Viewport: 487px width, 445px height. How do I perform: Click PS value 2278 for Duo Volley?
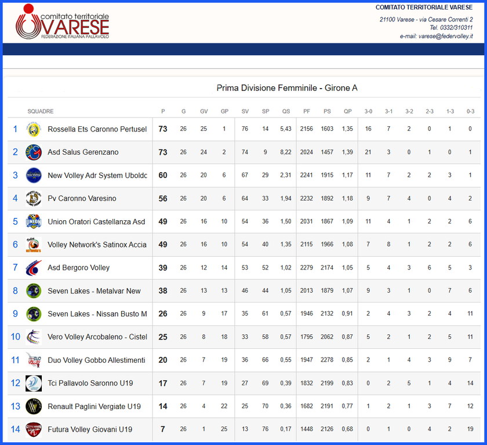(x=327, y=360)
